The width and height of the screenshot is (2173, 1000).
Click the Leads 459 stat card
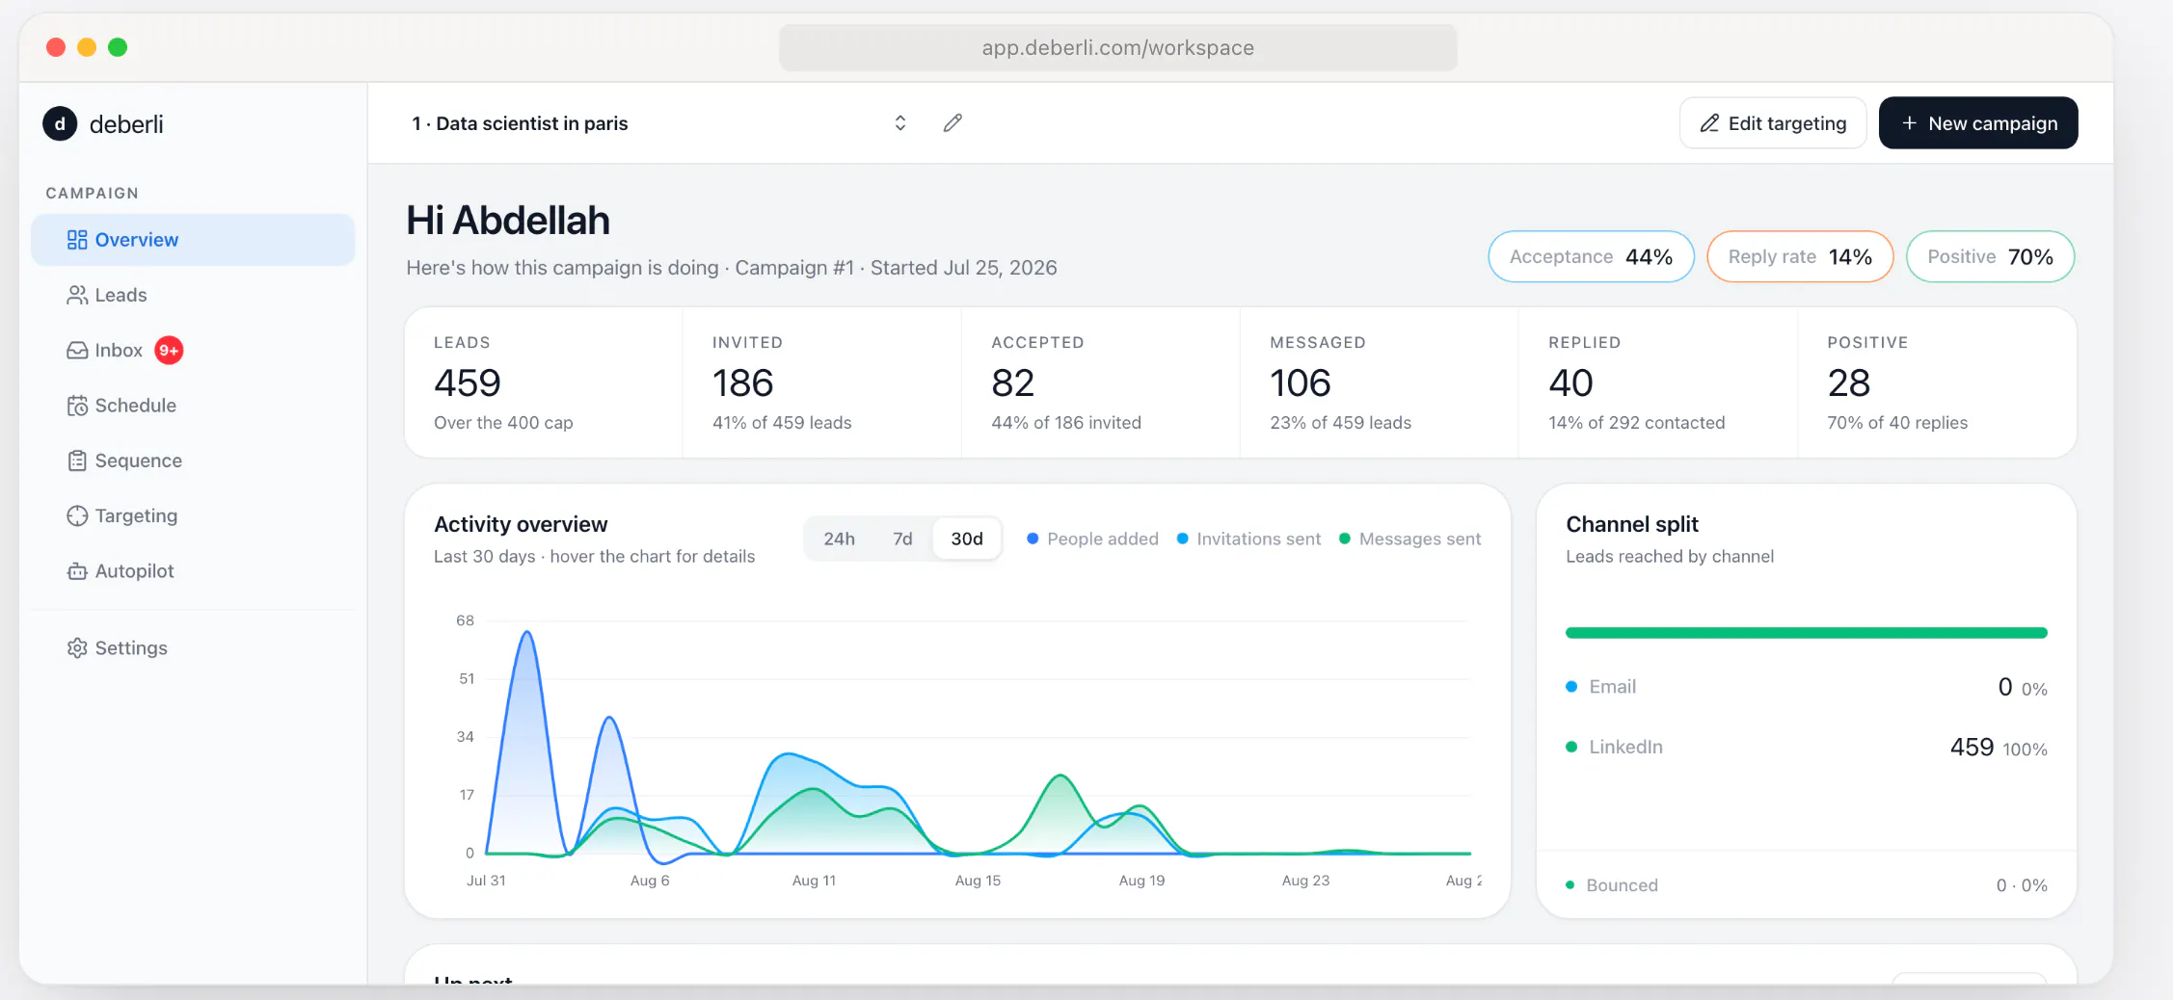click(x=544, y=382)
